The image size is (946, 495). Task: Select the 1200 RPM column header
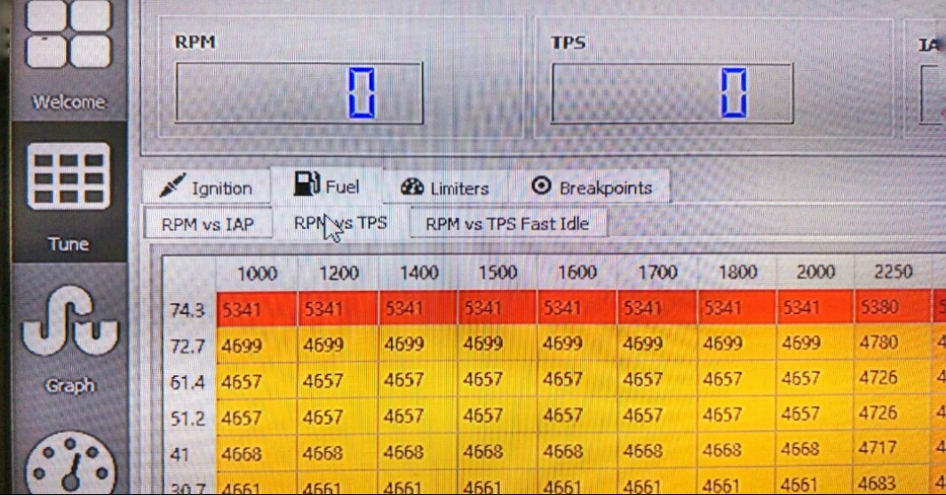point(338,273)
